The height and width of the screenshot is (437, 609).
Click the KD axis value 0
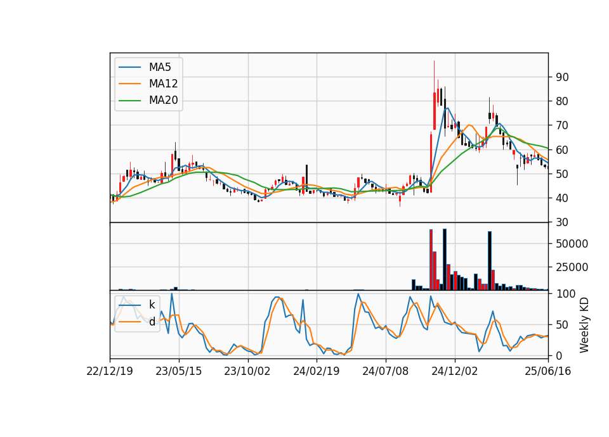[x=559, y=355]
